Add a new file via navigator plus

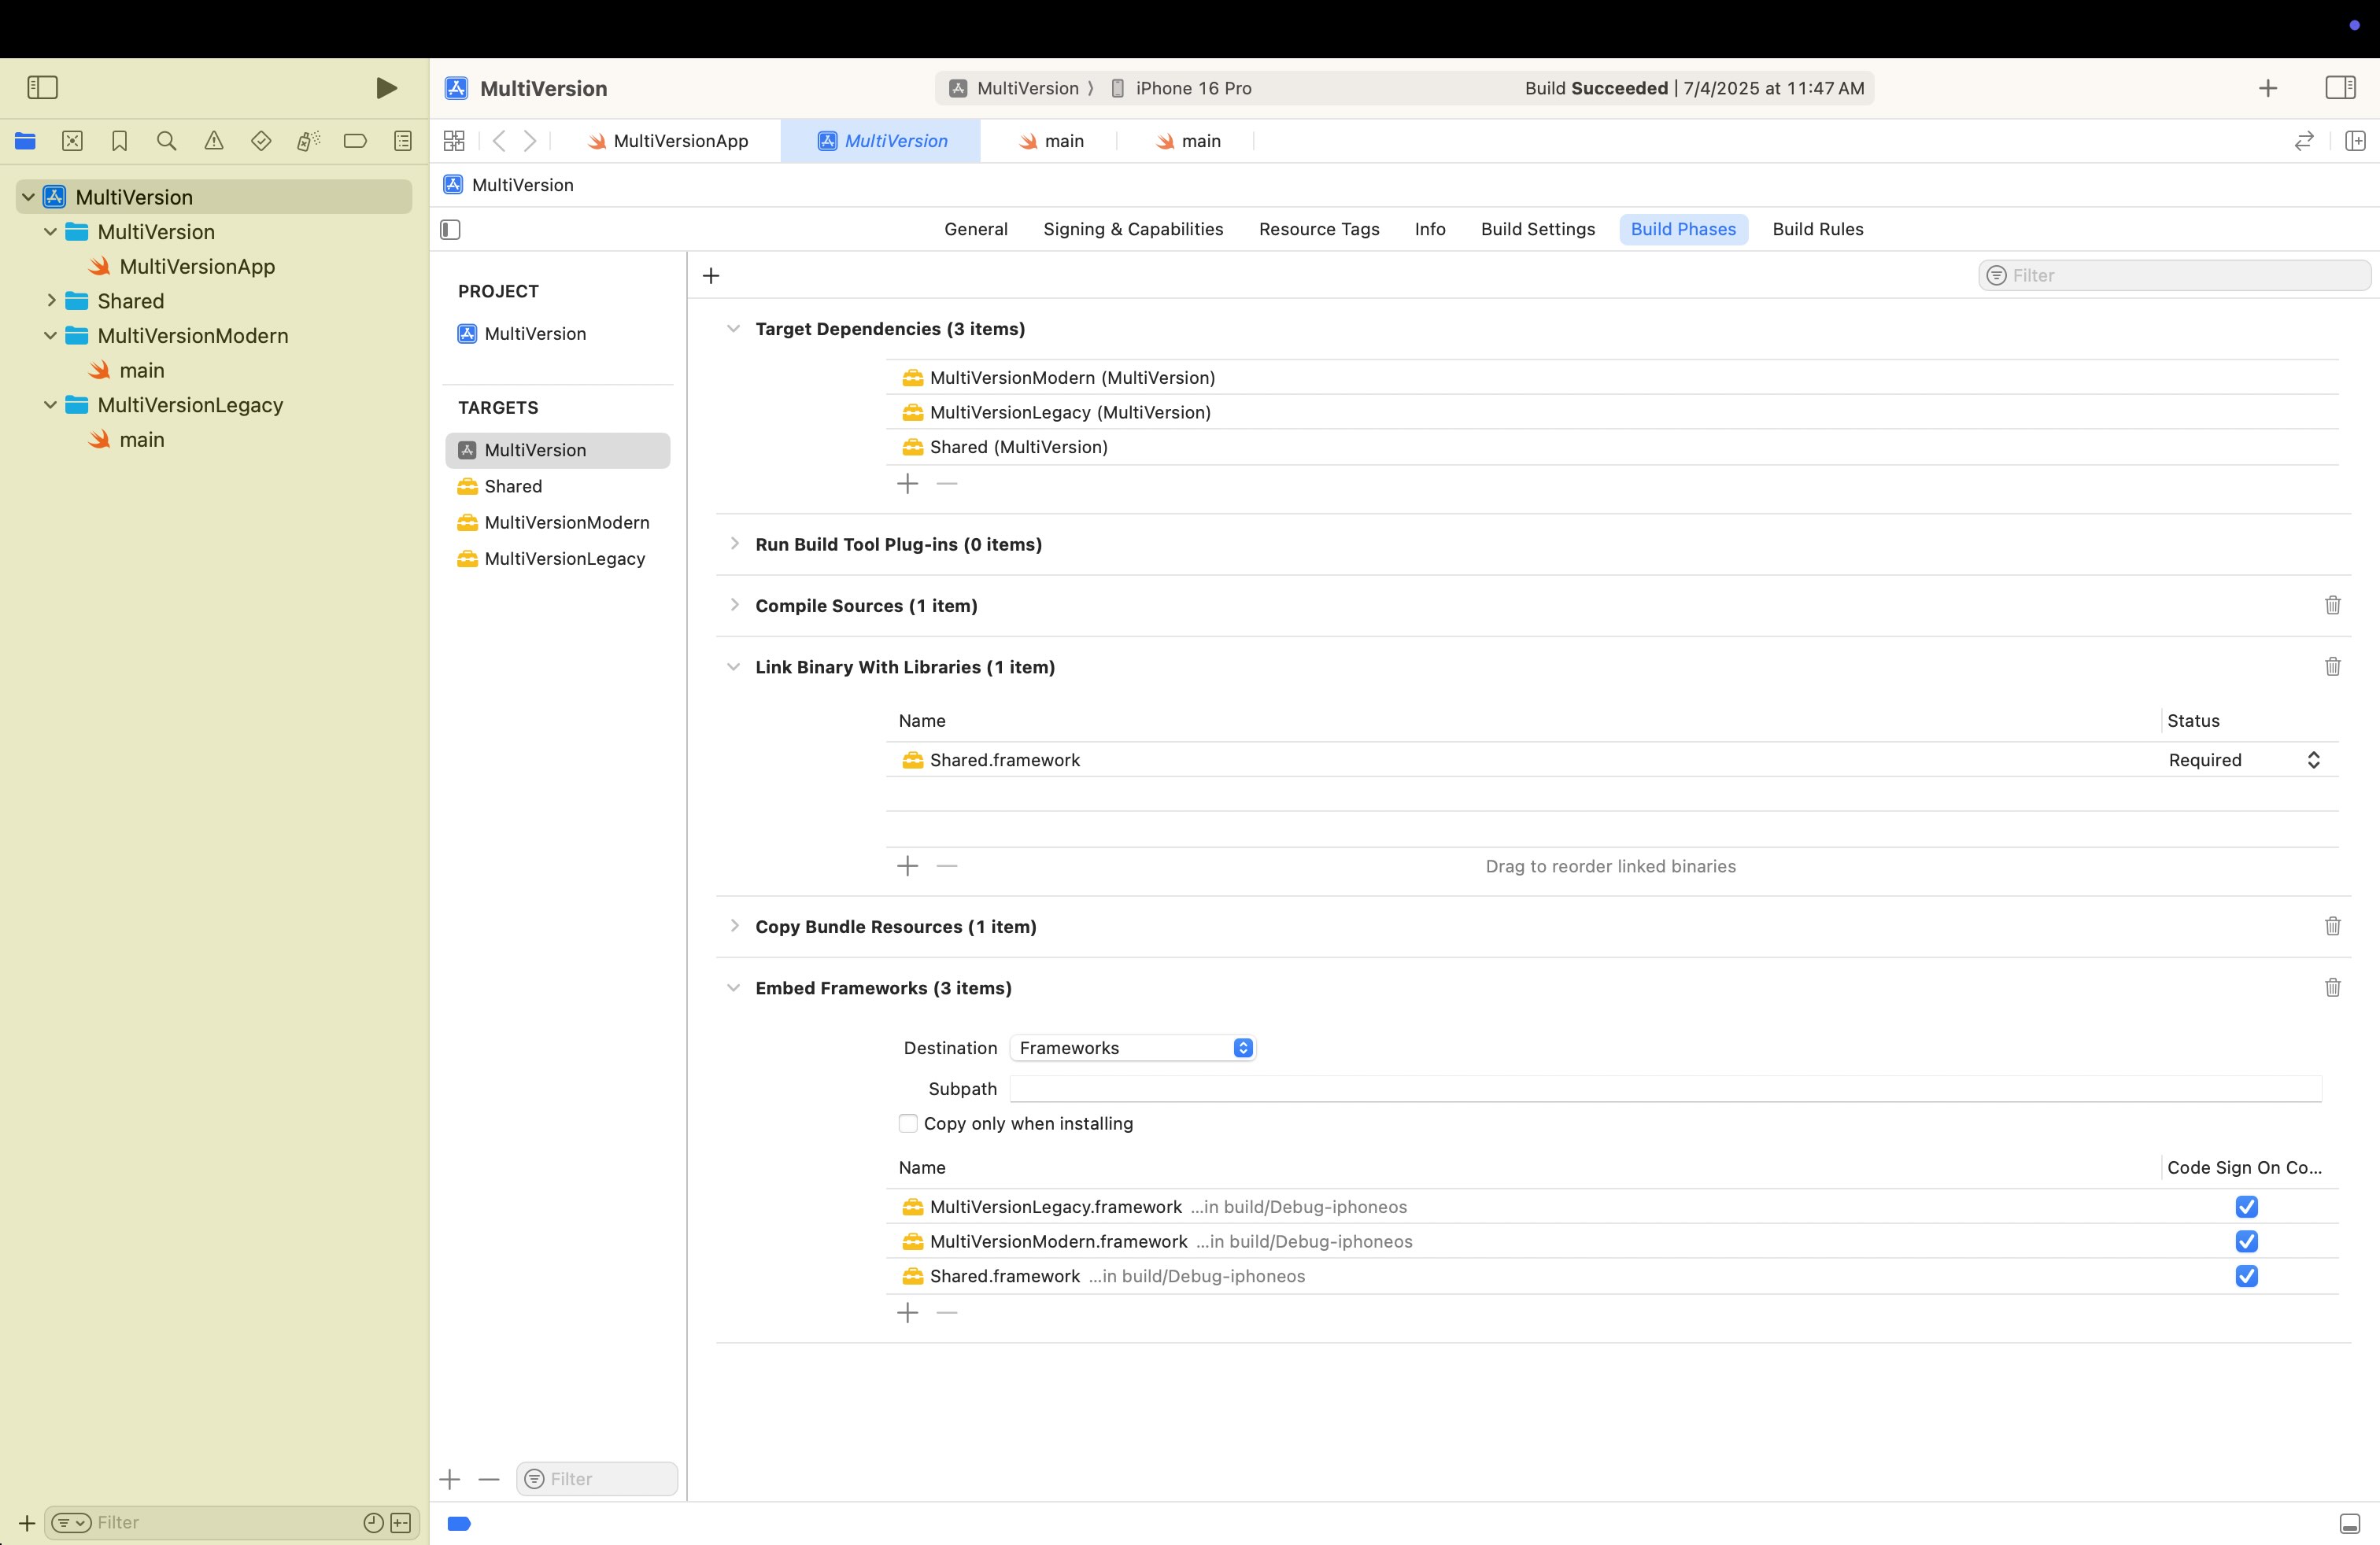27,1523
